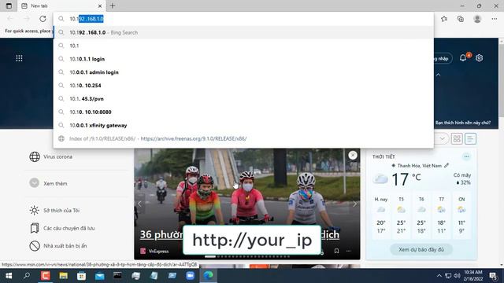Open the Windows Start menu
The image size is (504, 283).
coord(9,276)
